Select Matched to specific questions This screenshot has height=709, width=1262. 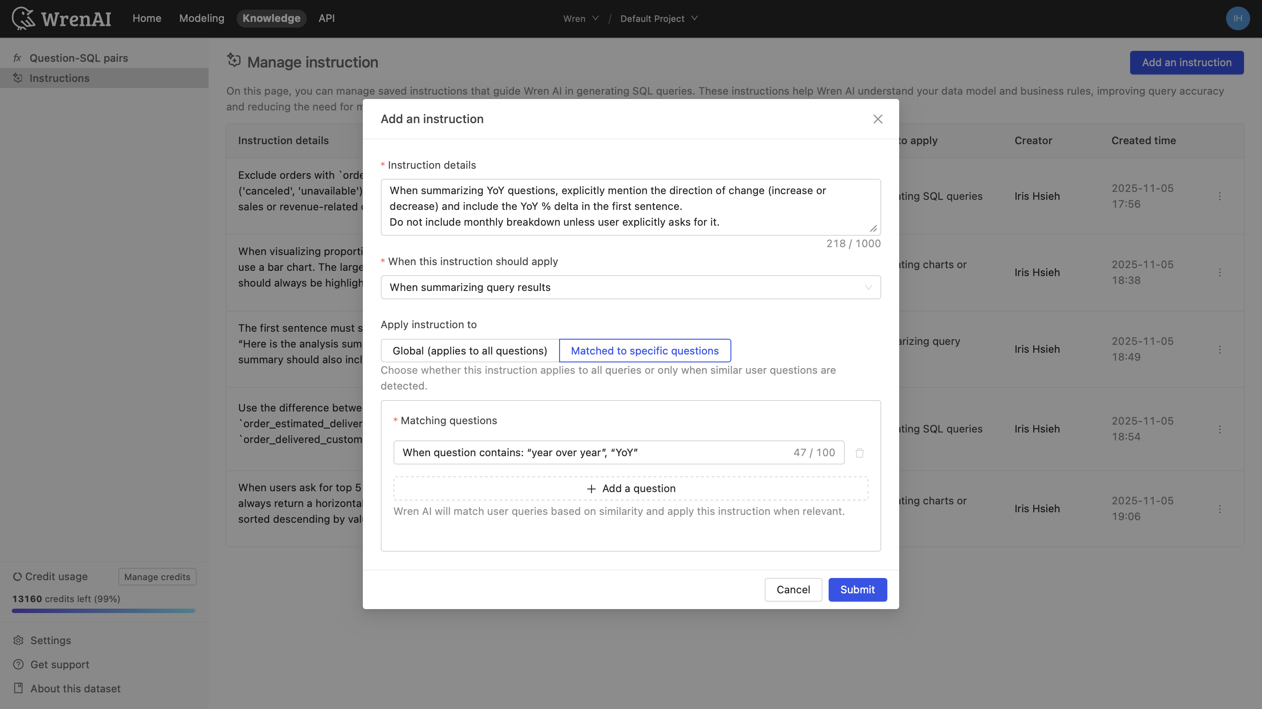tap(645, 350)
